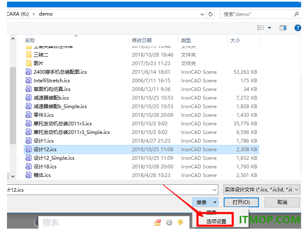
Task: Expand the chevron after CAXA (K:)
Action: [34, 14]
